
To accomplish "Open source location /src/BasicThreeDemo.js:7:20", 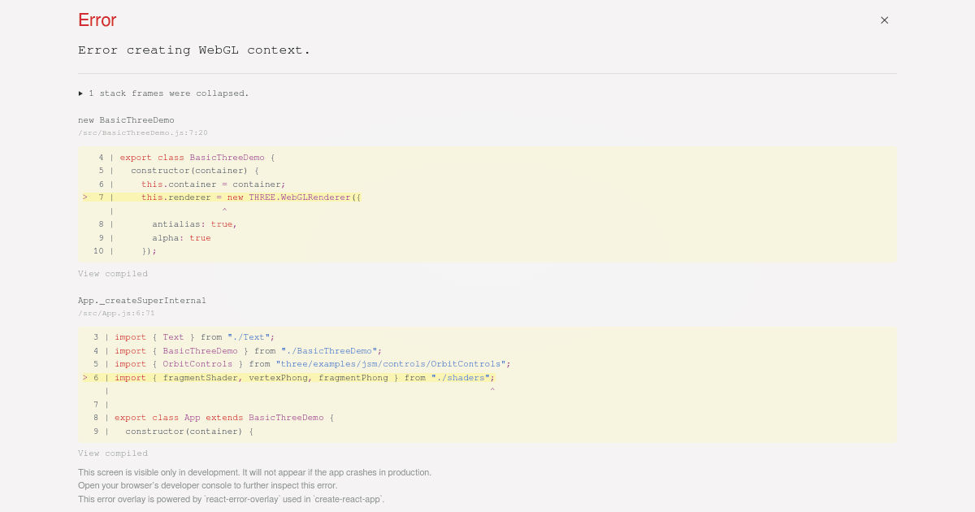I will tap(142, 132).
